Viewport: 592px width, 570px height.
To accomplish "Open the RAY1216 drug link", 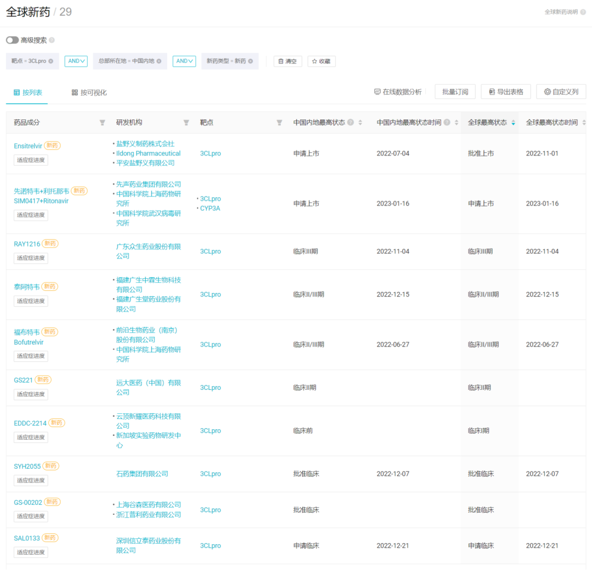I will [27, 244].
